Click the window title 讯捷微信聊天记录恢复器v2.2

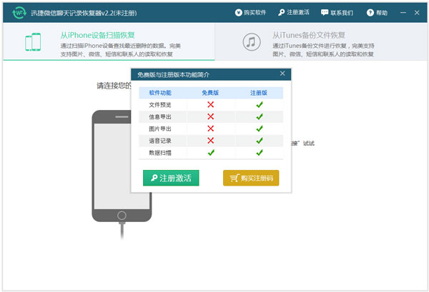84,13
